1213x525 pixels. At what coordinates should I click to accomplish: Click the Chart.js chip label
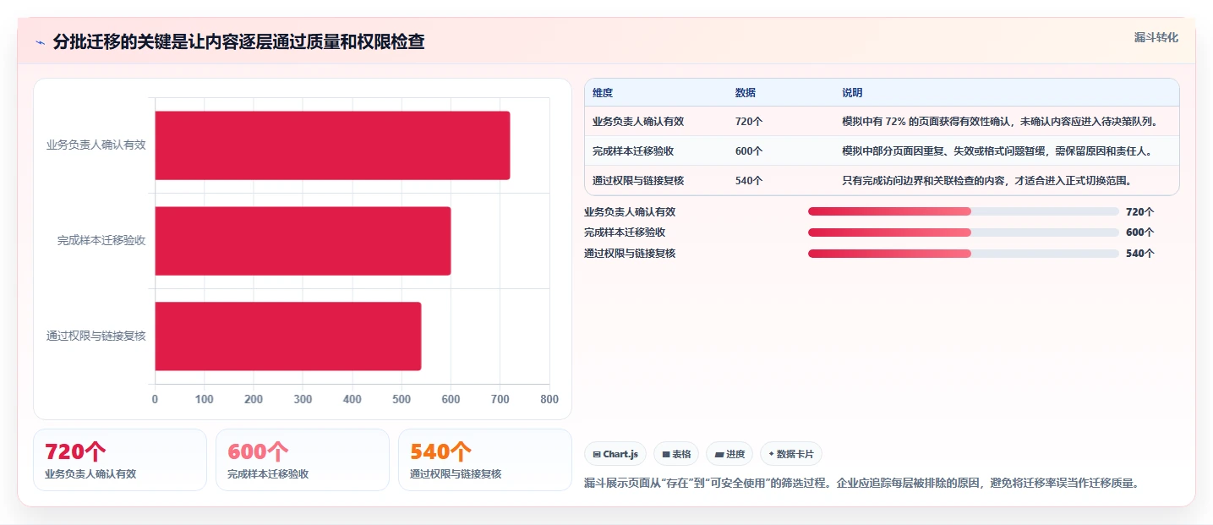click(620, 454)
